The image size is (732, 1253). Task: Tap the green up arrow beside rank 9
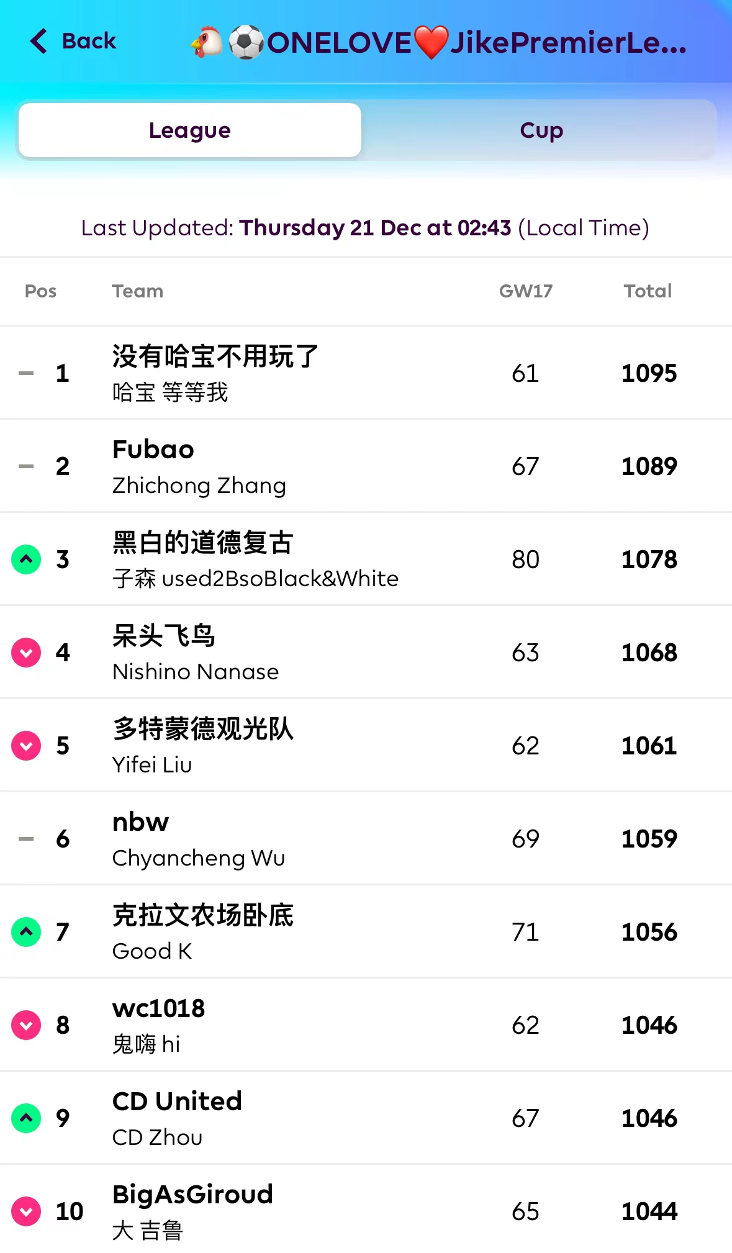point(26,1118)
